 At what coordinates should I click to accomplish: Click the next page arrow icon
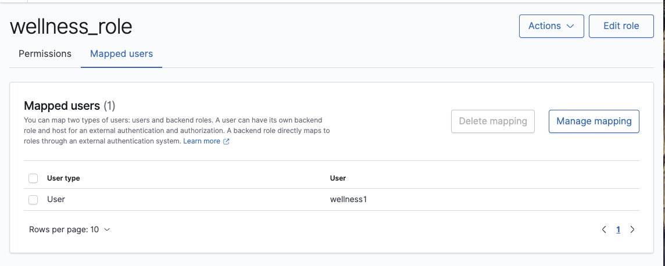pos(632,229)
